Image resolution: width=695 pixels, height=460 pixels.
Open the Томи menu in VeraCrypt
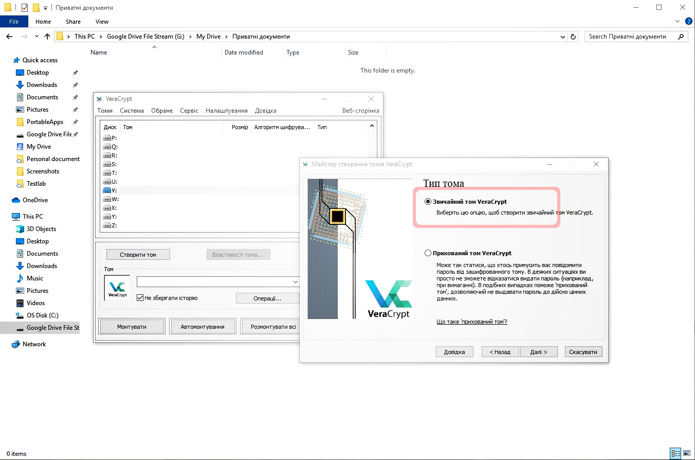pyautogui.click(x=105, y=111)
